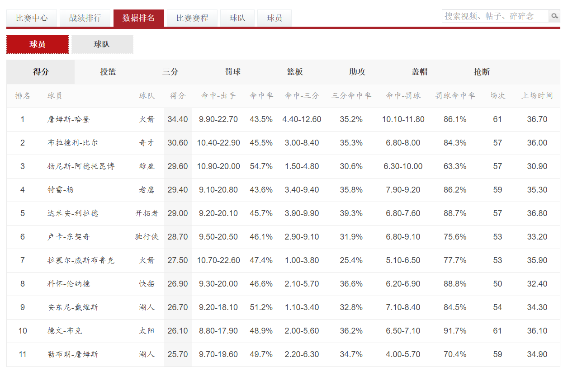Click the 罚球命中率 column header
The height and width of the screenshot is (367, 568).
(455, 96)
